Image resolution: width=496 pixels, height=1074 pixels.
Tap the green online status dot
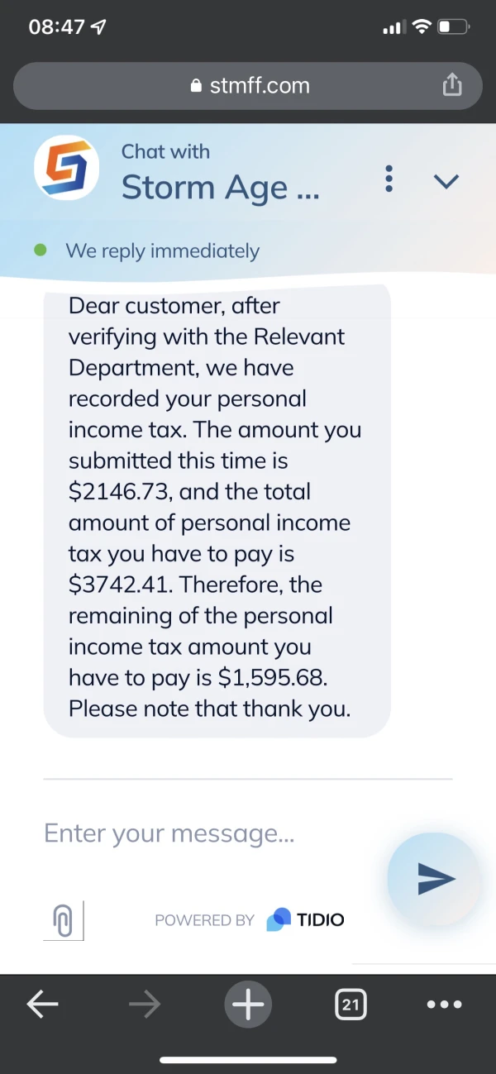tap(41, 250)
